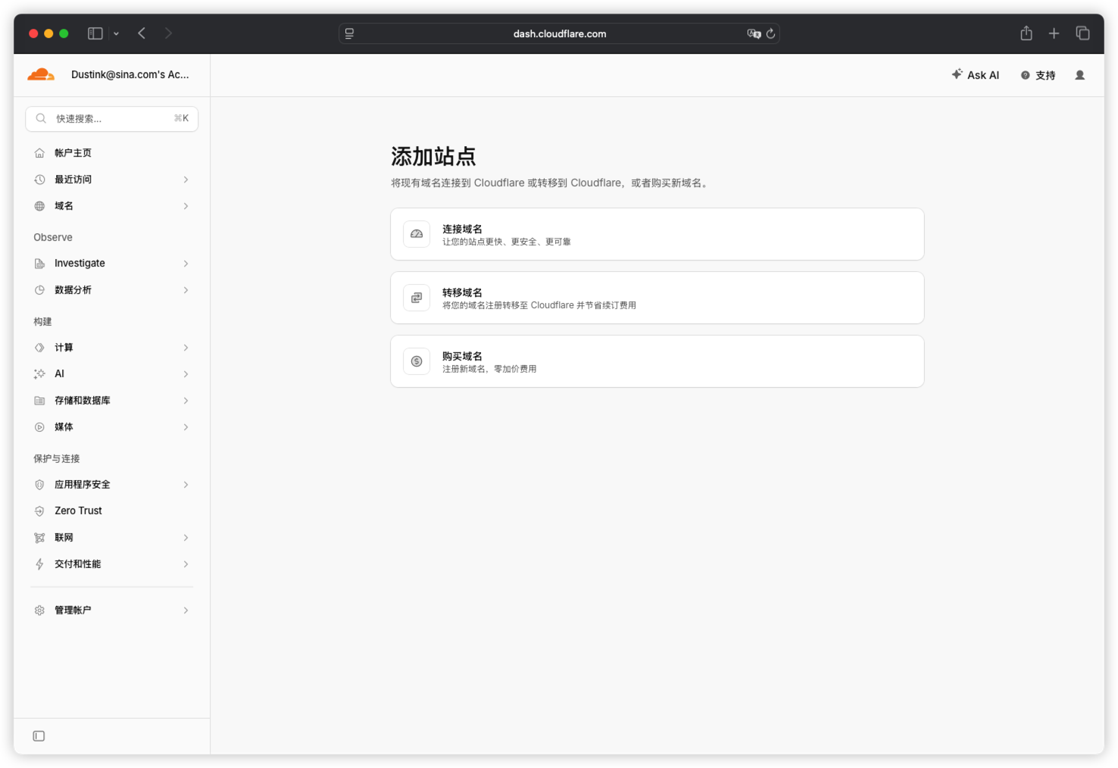Click the 存储和数据库 icon
This screenshot has height=768, width=1118.
coord(39,401)
